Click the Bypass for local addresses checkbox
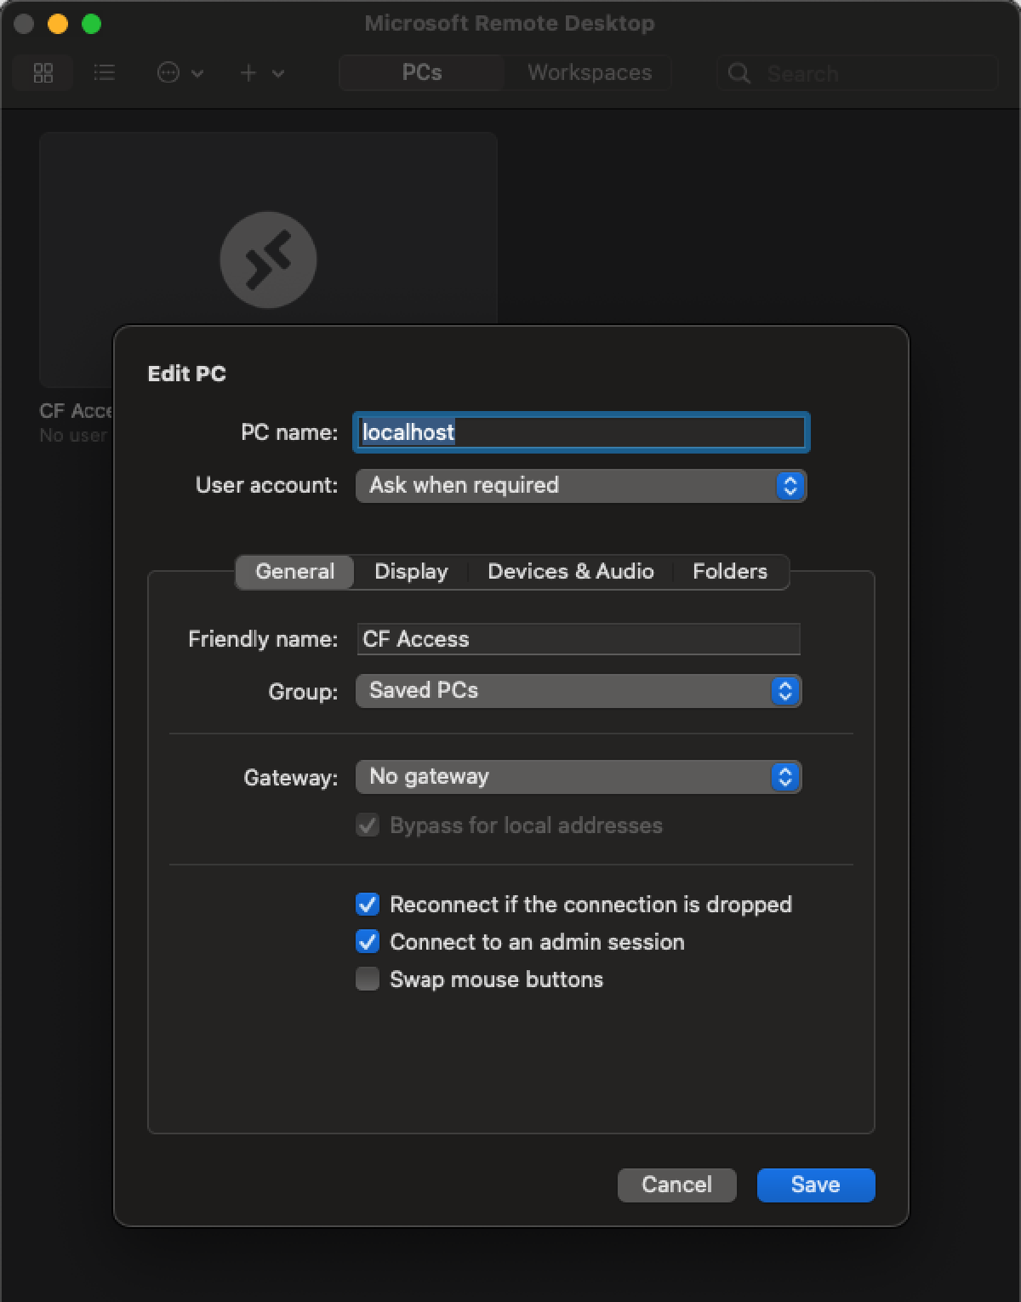 click(x=367, y=825)
